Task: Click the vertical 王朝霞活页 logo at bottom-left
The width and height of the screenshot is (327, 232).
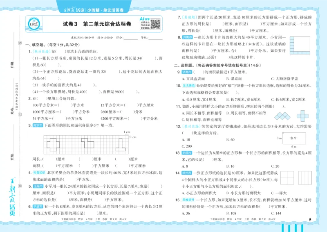Action: tap(13, 197)
